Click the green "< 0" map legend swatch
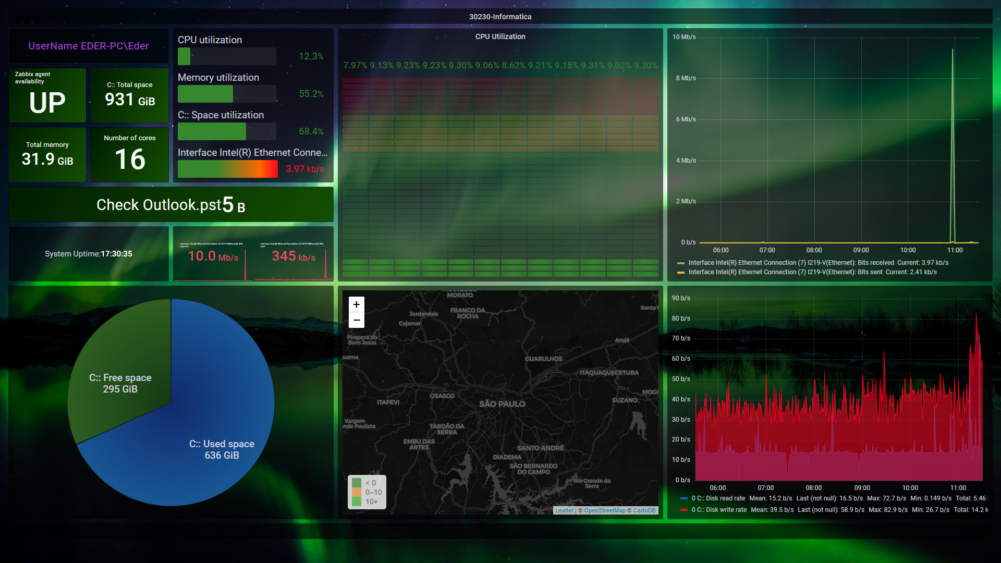The width and height of the screenshot is (1001, 563). (357, 483)
